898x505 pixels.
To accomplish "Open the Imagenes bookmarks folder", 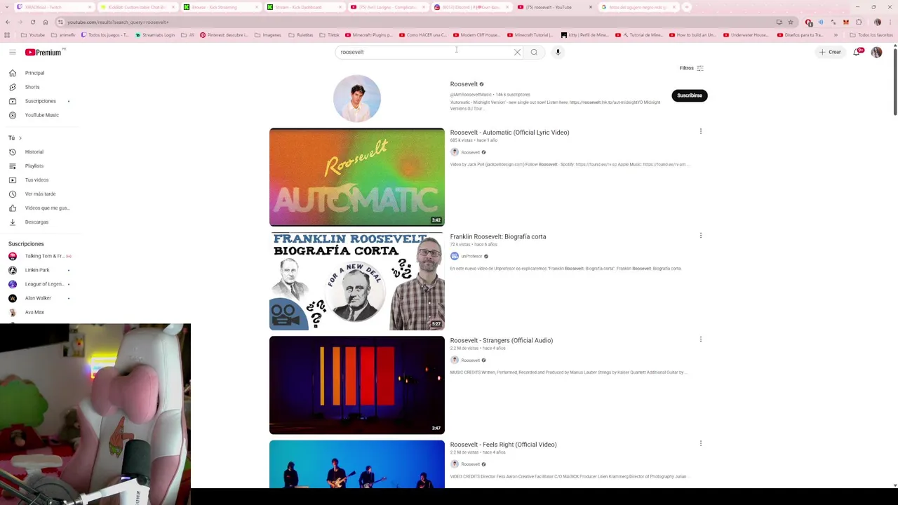I will [x=268, y=35].
